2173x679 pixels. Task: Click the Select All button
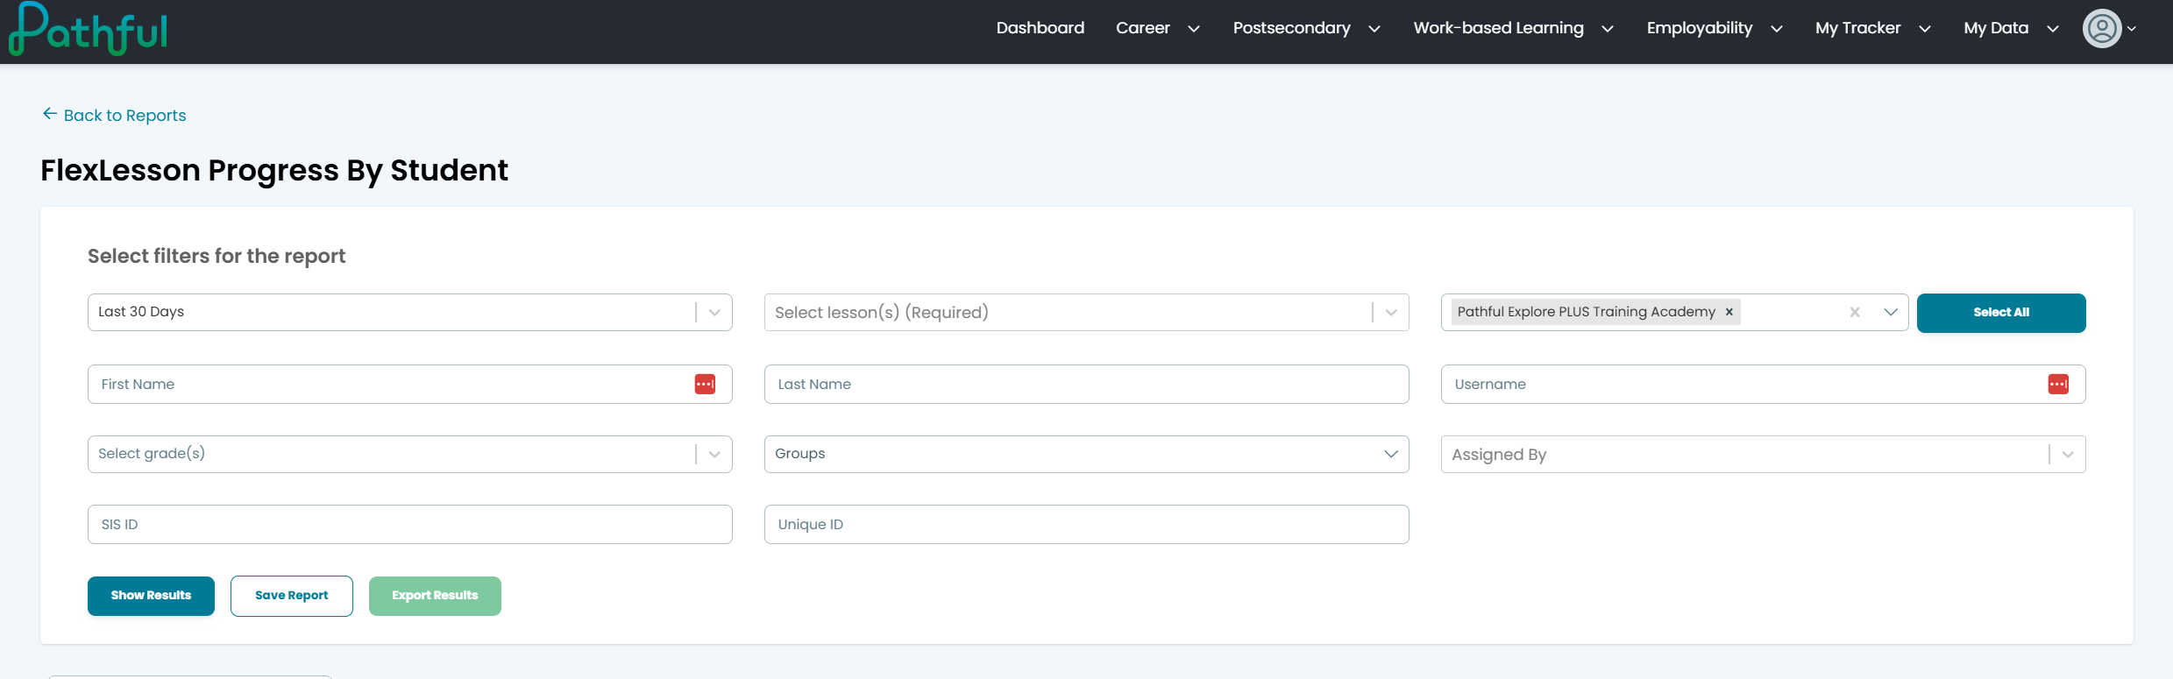tap(2001, 313)
